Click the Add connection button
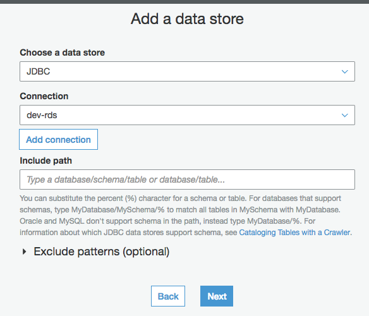 [58, 140]
